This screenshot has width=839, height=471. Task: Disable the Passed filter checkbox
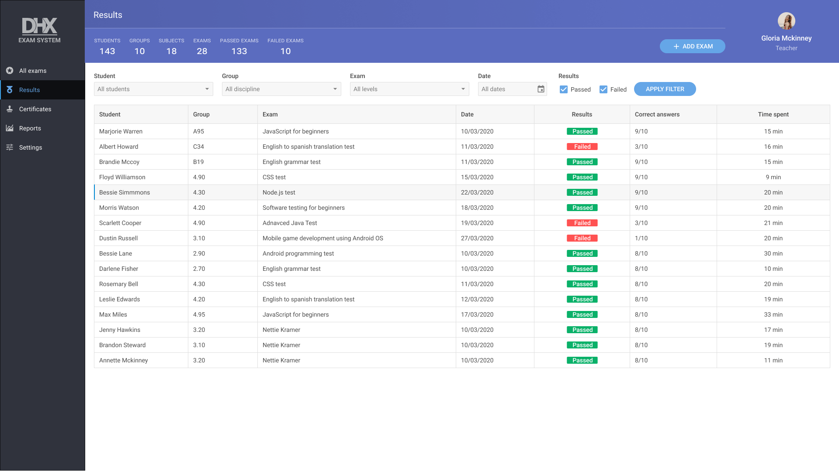pyautogui.click(x=563, y=89)
